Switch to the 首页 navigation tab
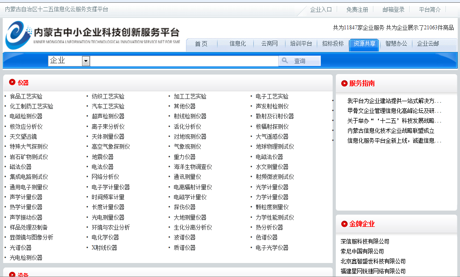Screen dimensions: 460x277 [x=201, y=44]
